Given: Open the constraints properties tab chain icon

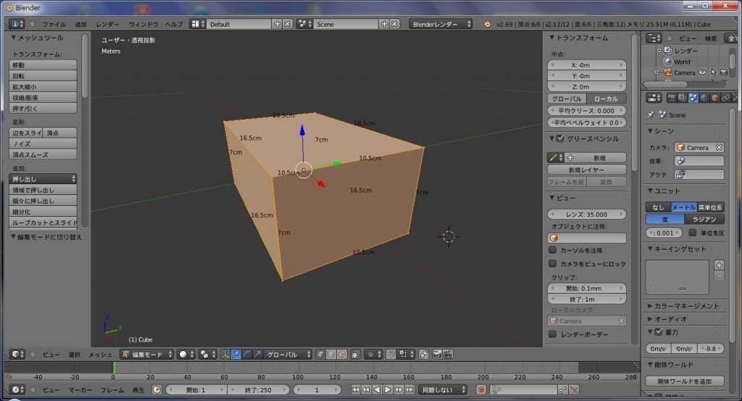Looking at the screenshot, I should pos(726,97).
